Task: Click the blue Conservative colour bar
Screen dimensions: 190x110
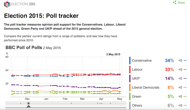Action: [x=130, y=61]
